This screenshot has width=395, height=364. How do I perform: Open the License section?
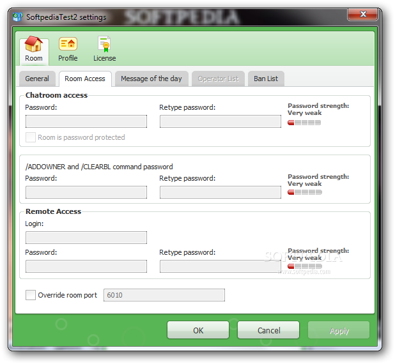click(105, 50)
